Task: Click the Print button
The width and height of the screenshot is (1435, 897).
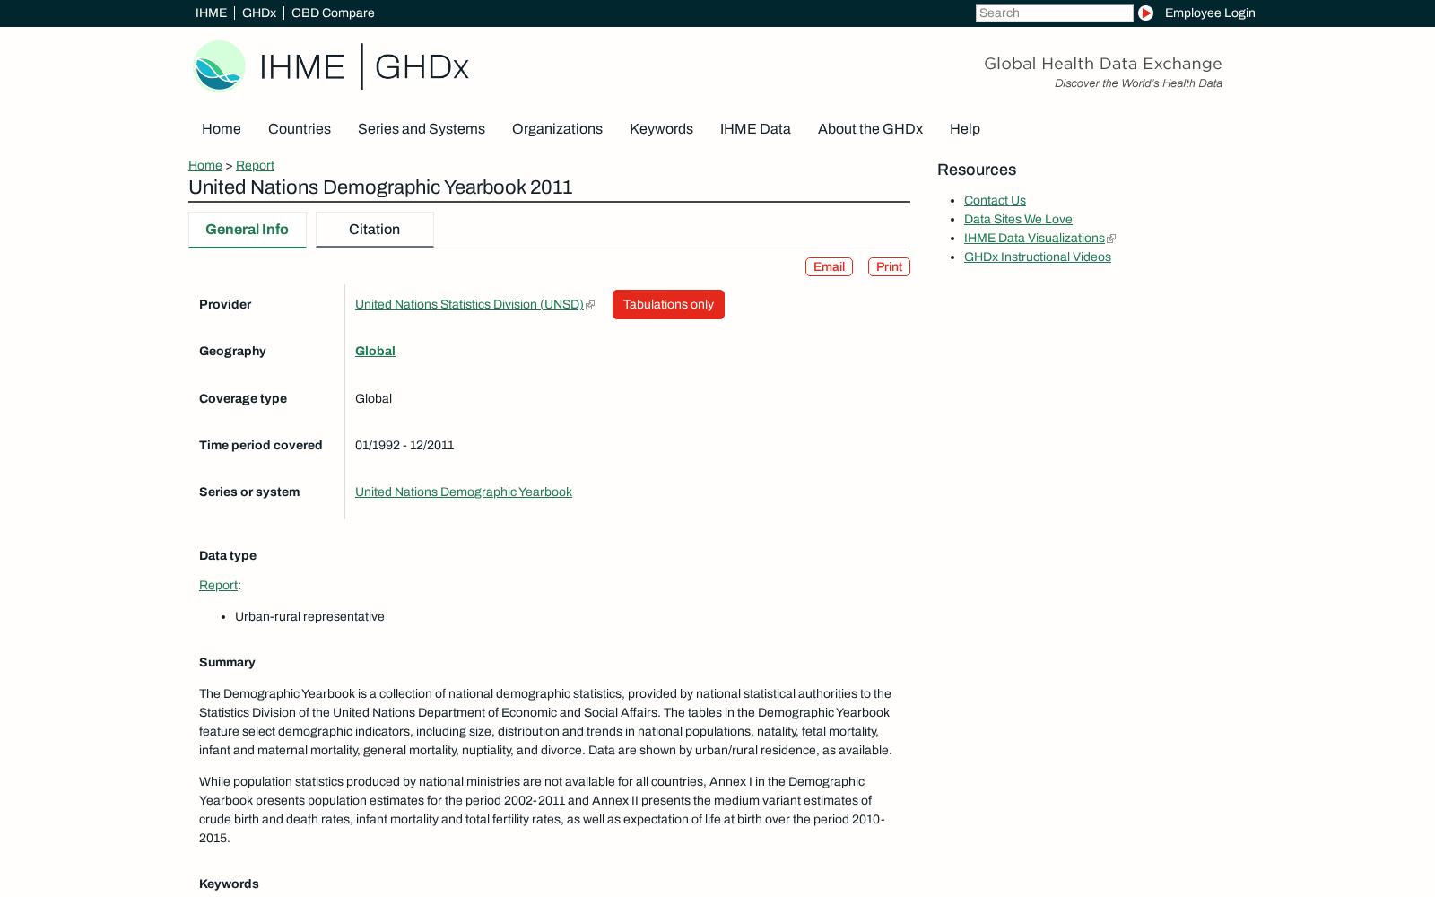Action: pos(889,267)
